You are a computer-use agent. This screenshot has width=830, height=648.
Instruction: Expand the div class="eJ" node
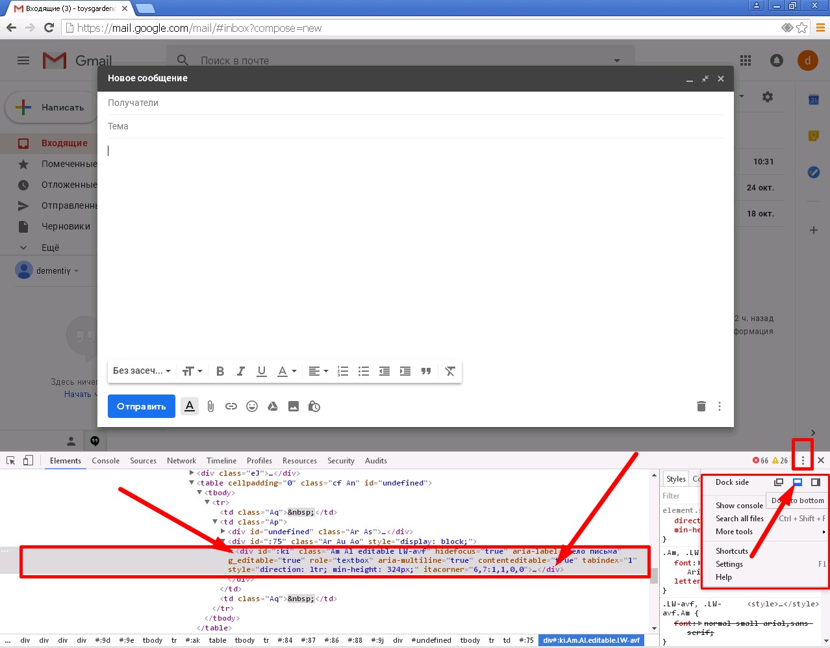192,473
